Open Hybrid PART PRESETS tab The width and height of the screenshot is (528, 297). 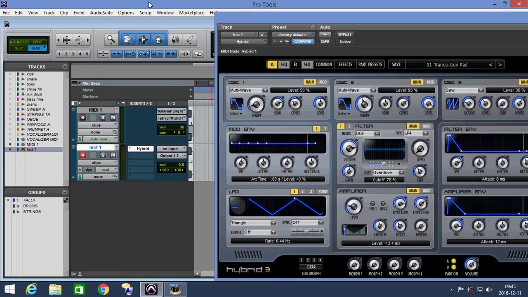click(370, 65)
